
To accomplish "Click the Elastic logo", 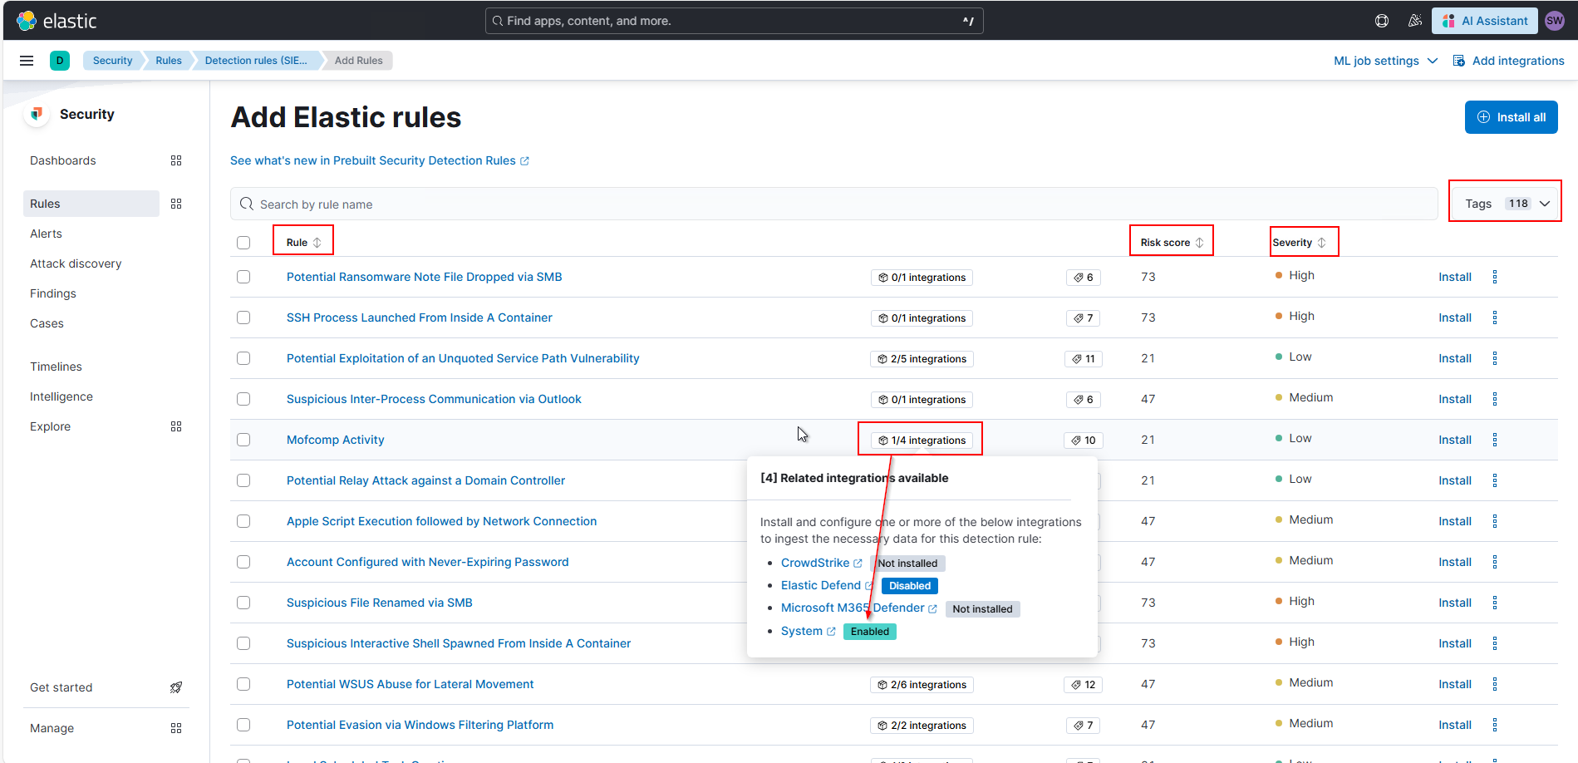I will click(57, 21).
